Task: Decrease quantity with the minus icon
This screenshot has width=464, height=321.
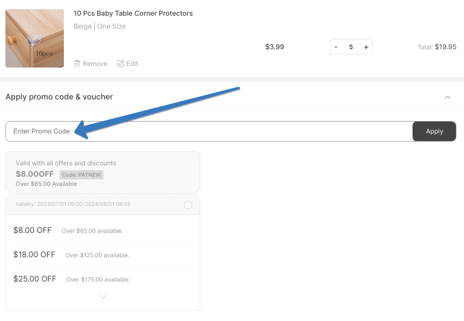Action: point(336,47)
